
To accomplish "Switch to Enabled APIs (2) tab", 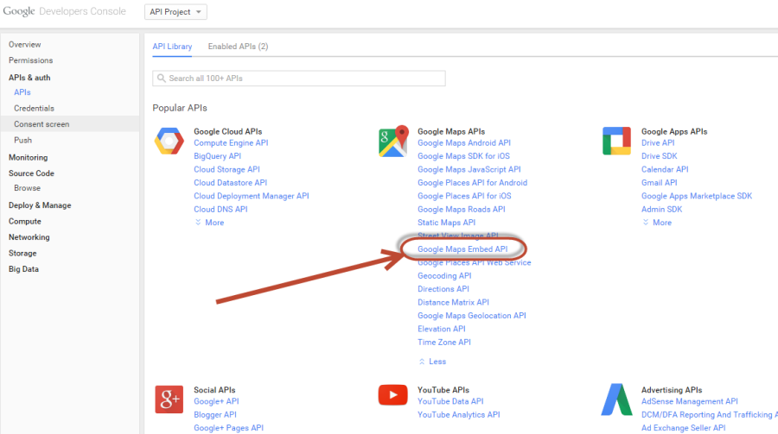I will (239, 47).
